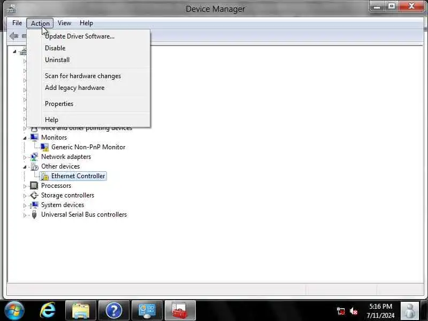The image size is (428, 321).
Task: Open the File menu
Action: click(x=17, y=23)
